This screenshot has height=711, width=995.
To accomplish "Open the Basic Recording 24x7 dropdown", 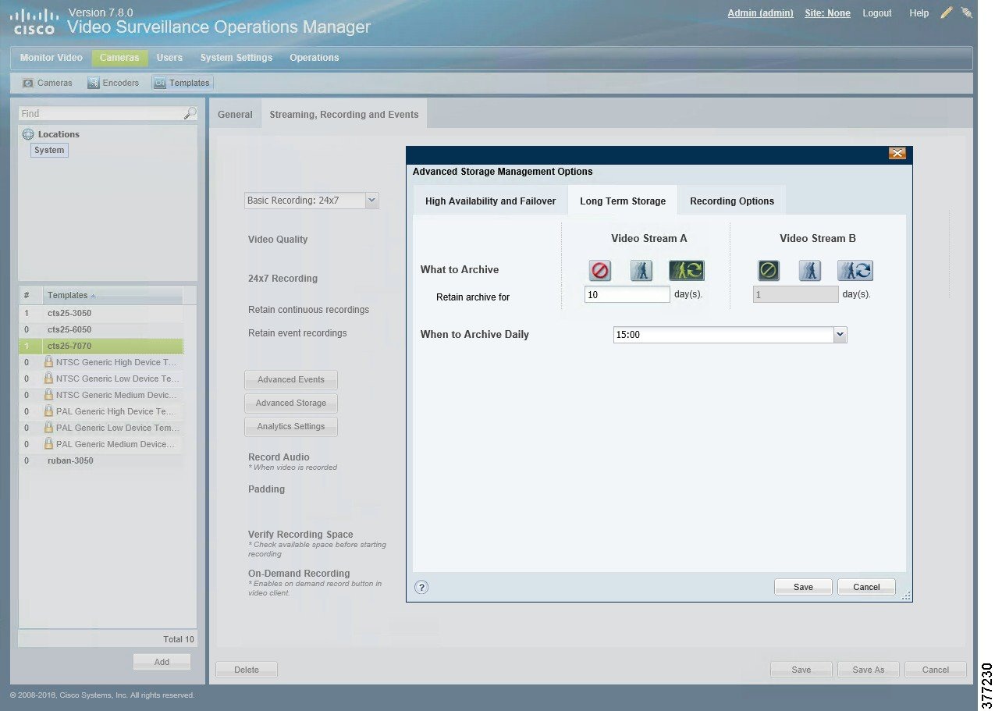I will pos(371,201).
